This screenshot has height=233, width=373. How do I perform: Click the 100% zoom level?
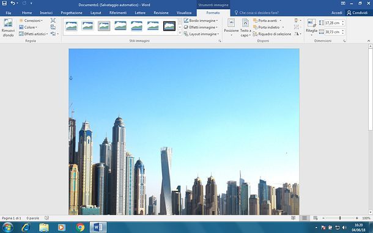point(366,218)
